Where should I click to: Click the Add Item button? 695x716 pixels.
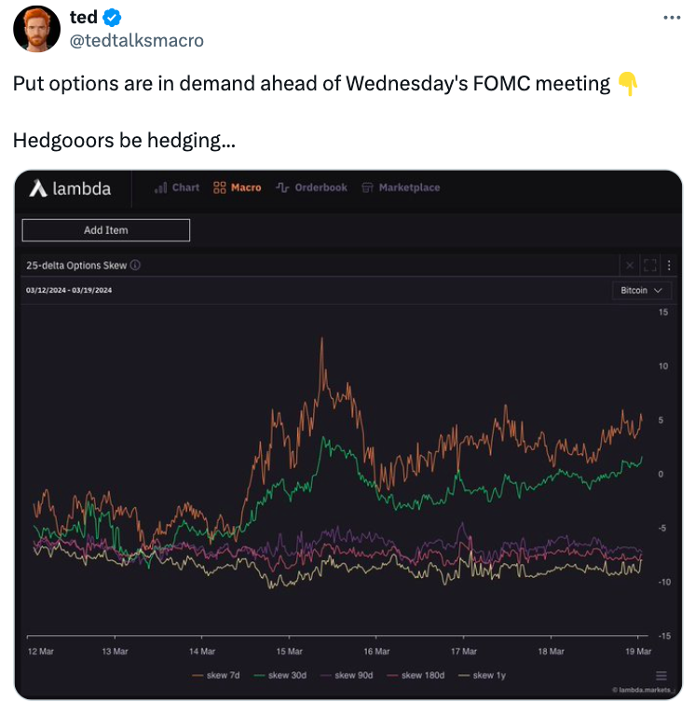tap(106, 230)
